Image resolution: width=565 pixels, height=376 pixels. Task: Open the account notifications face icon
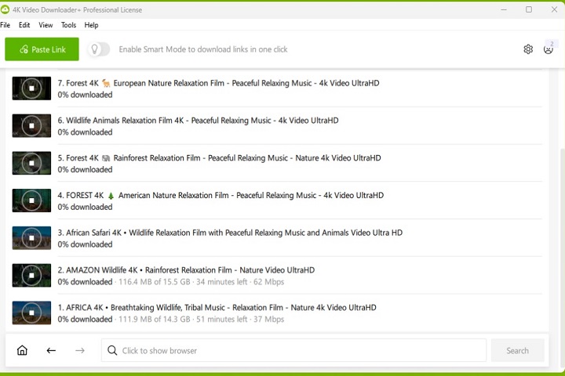[x=548, y=49]
